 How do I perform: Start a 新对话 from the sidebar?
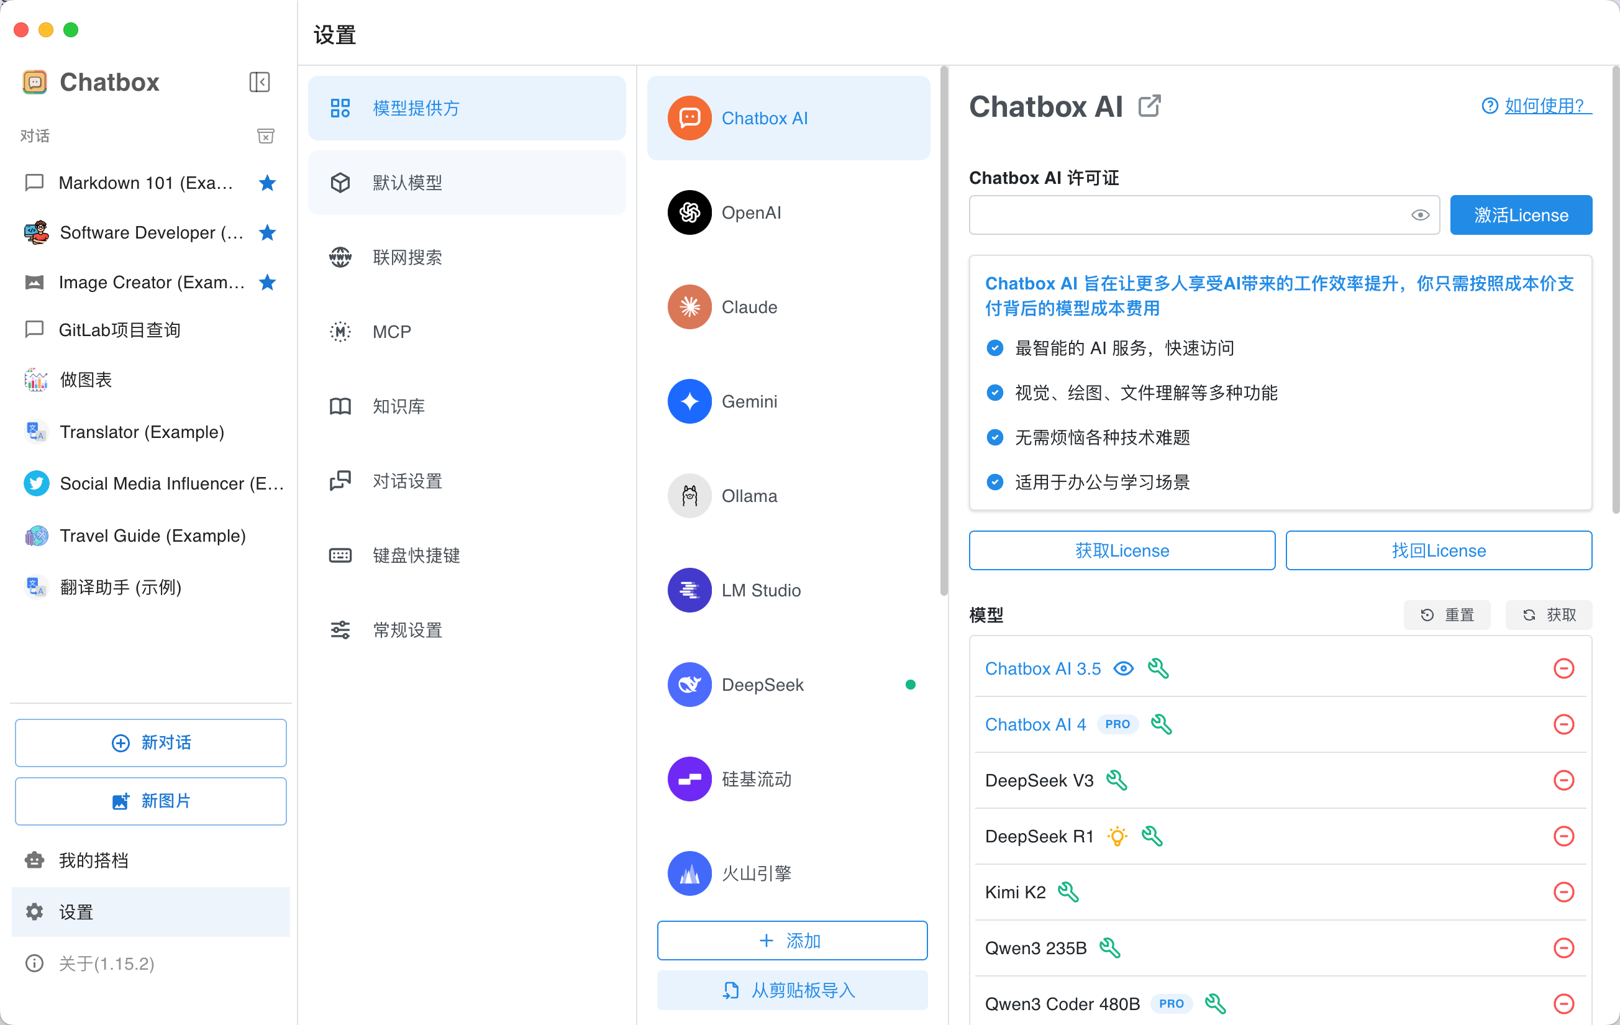(151, 742)
